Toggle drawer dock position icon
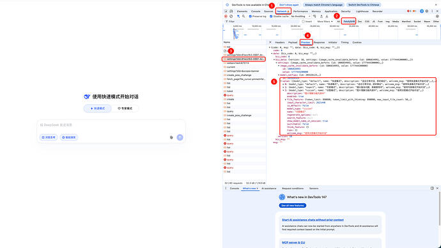Screen dimensions: 441x248 432,188
